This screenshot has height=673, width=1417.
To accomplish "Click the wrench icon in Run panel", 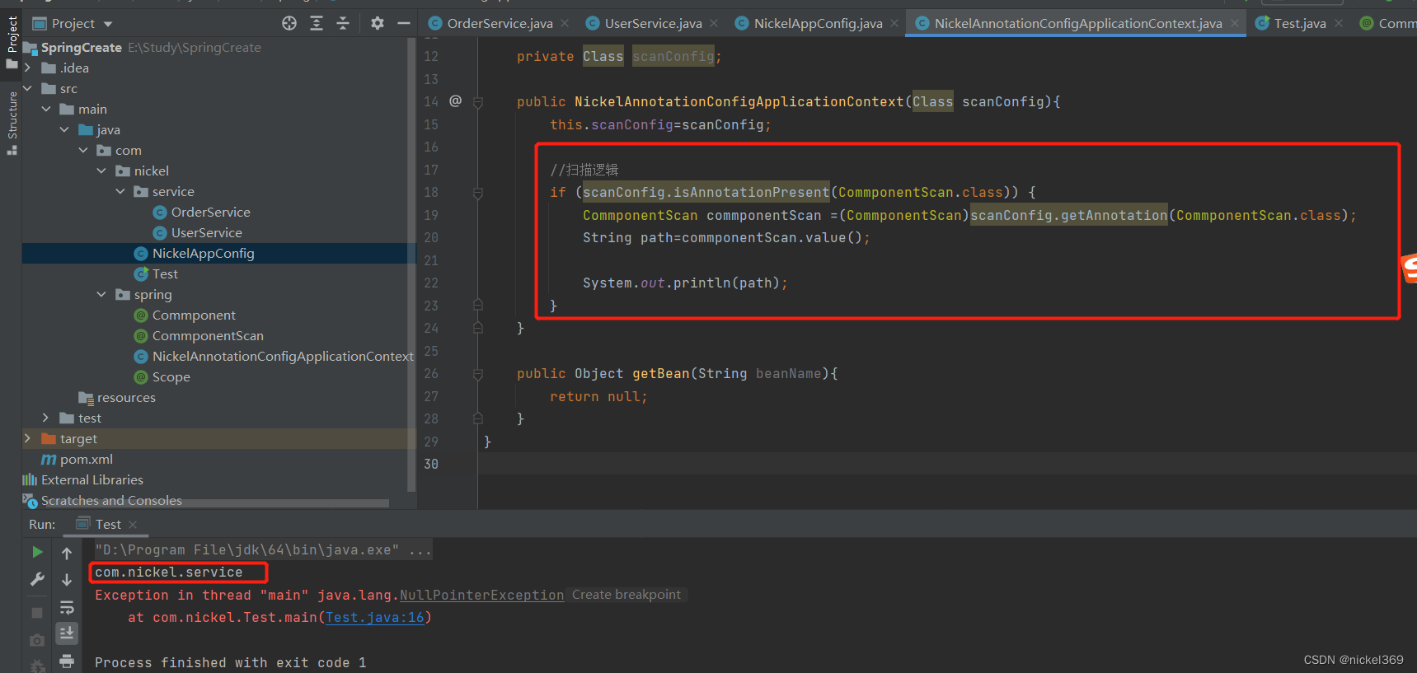I will pyautogui.click(x=37, y=580).
